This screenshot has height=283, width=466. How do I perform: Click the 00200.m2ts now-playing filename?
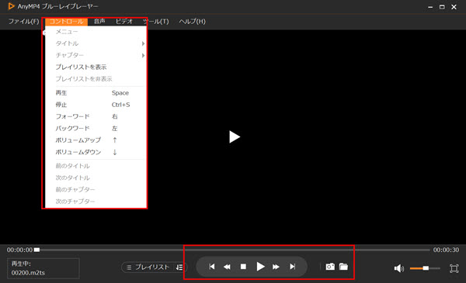(28, 273)
